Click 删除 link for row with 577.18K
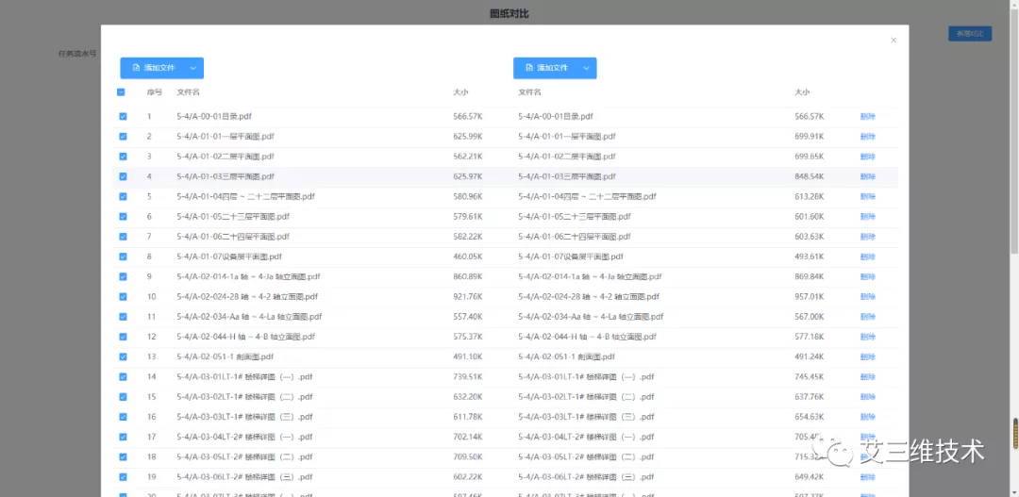This screenshot has width=1019, height=497. 868,338
